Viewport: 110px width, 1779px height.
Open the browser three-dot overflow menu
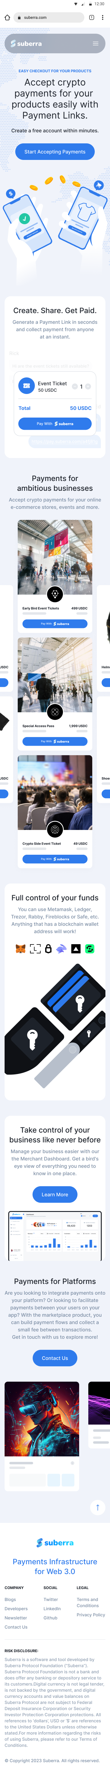102,17
